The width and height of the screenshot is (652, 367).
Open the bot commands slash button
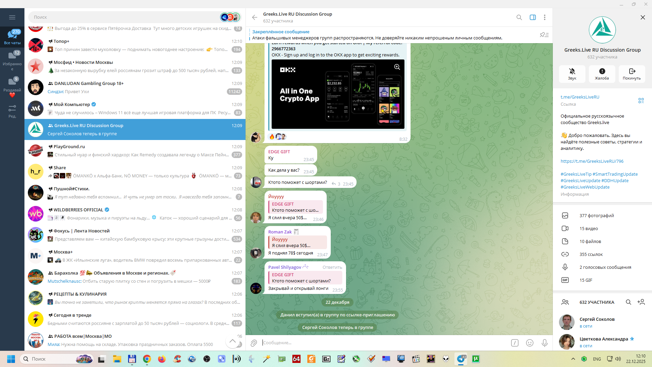(514, 343)
